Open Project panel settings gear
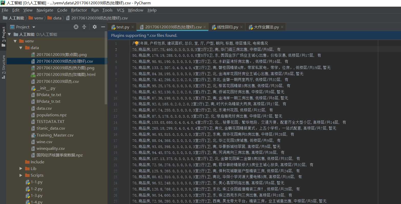This screenshot has height=204, width=401. [95, 27]
